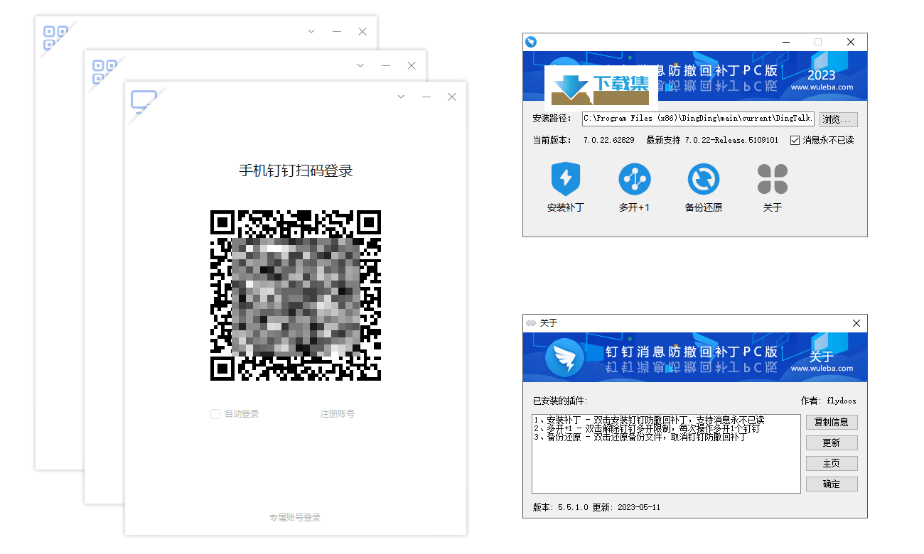Confirm with the 确定 button

[x=832, y=484]
